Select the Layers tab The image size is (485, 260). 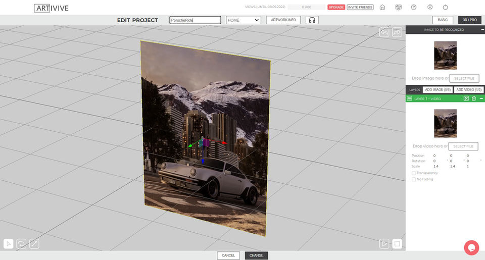tap(414, 90)
